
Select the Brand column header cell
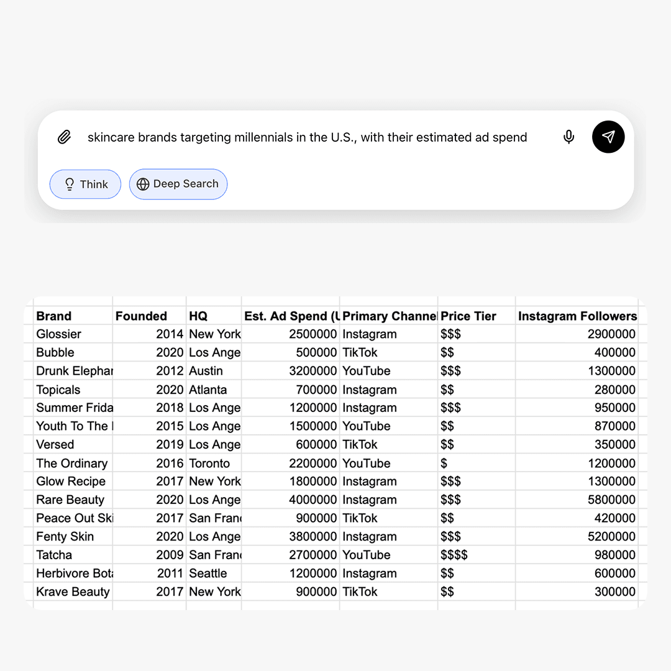[73, 316]
